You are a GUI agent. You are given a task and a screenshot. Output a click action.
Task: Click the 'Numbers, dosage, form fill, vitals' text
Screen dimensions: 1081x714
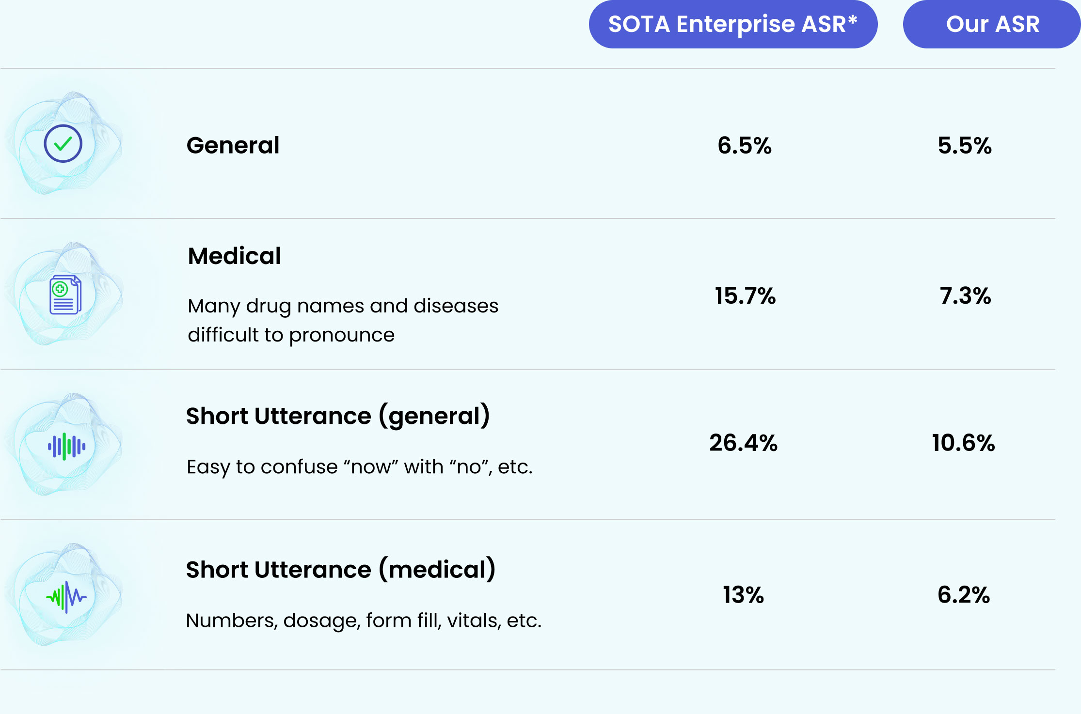pyautogui.click(x=364, y=621)
